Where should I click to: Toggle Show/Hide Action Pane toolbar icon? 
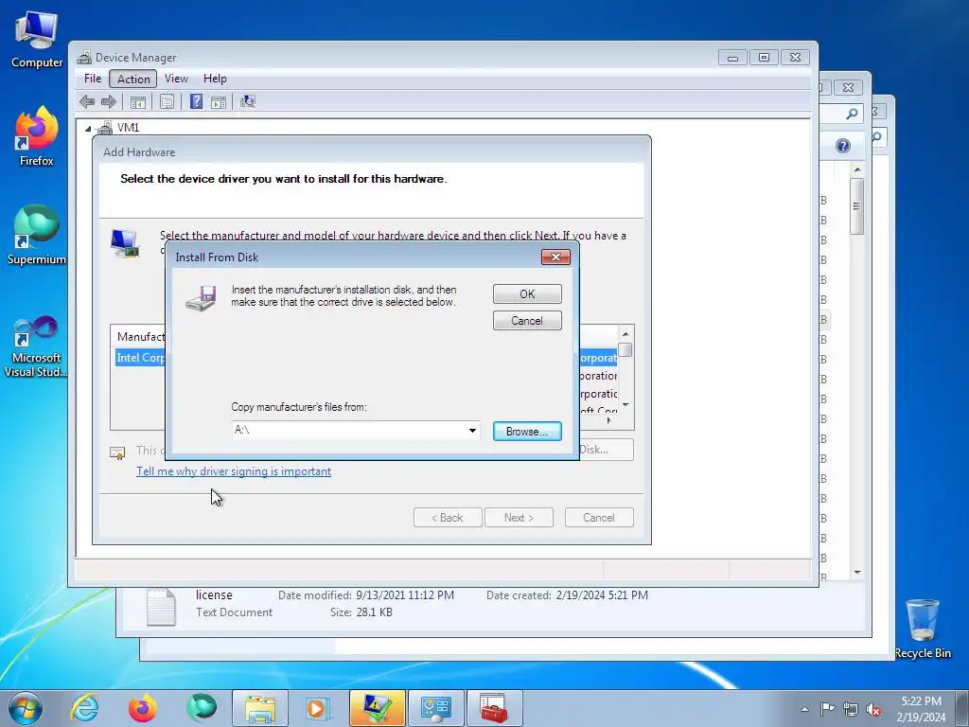point(219,101)
